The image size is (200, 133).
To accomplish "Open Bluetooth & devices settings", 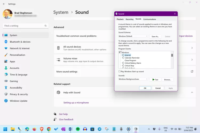I will [26, 42].
